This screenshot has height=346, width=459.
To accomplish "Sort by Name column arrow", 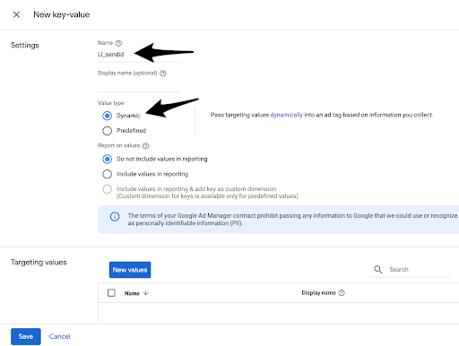I will click(146, 293).
